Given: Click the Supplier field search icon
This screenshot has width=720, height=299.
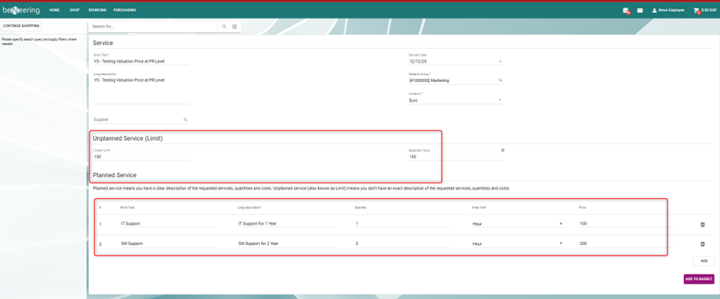Looking at the screenshot, I should (x=185, y=119).
